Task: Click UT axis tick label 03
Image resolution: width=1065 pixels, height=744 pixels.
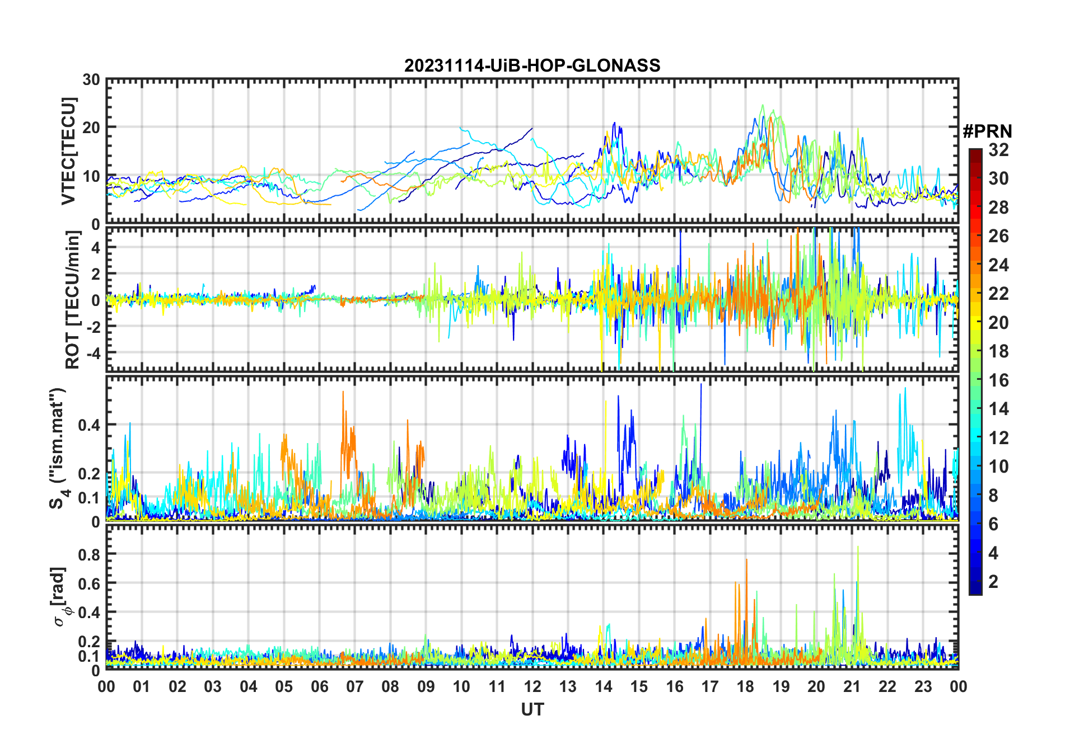Action: [x=213, y=686]
